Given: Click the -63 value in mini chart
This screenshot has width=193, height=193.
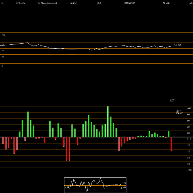Looking at the screenshot, I should [124, 188].
